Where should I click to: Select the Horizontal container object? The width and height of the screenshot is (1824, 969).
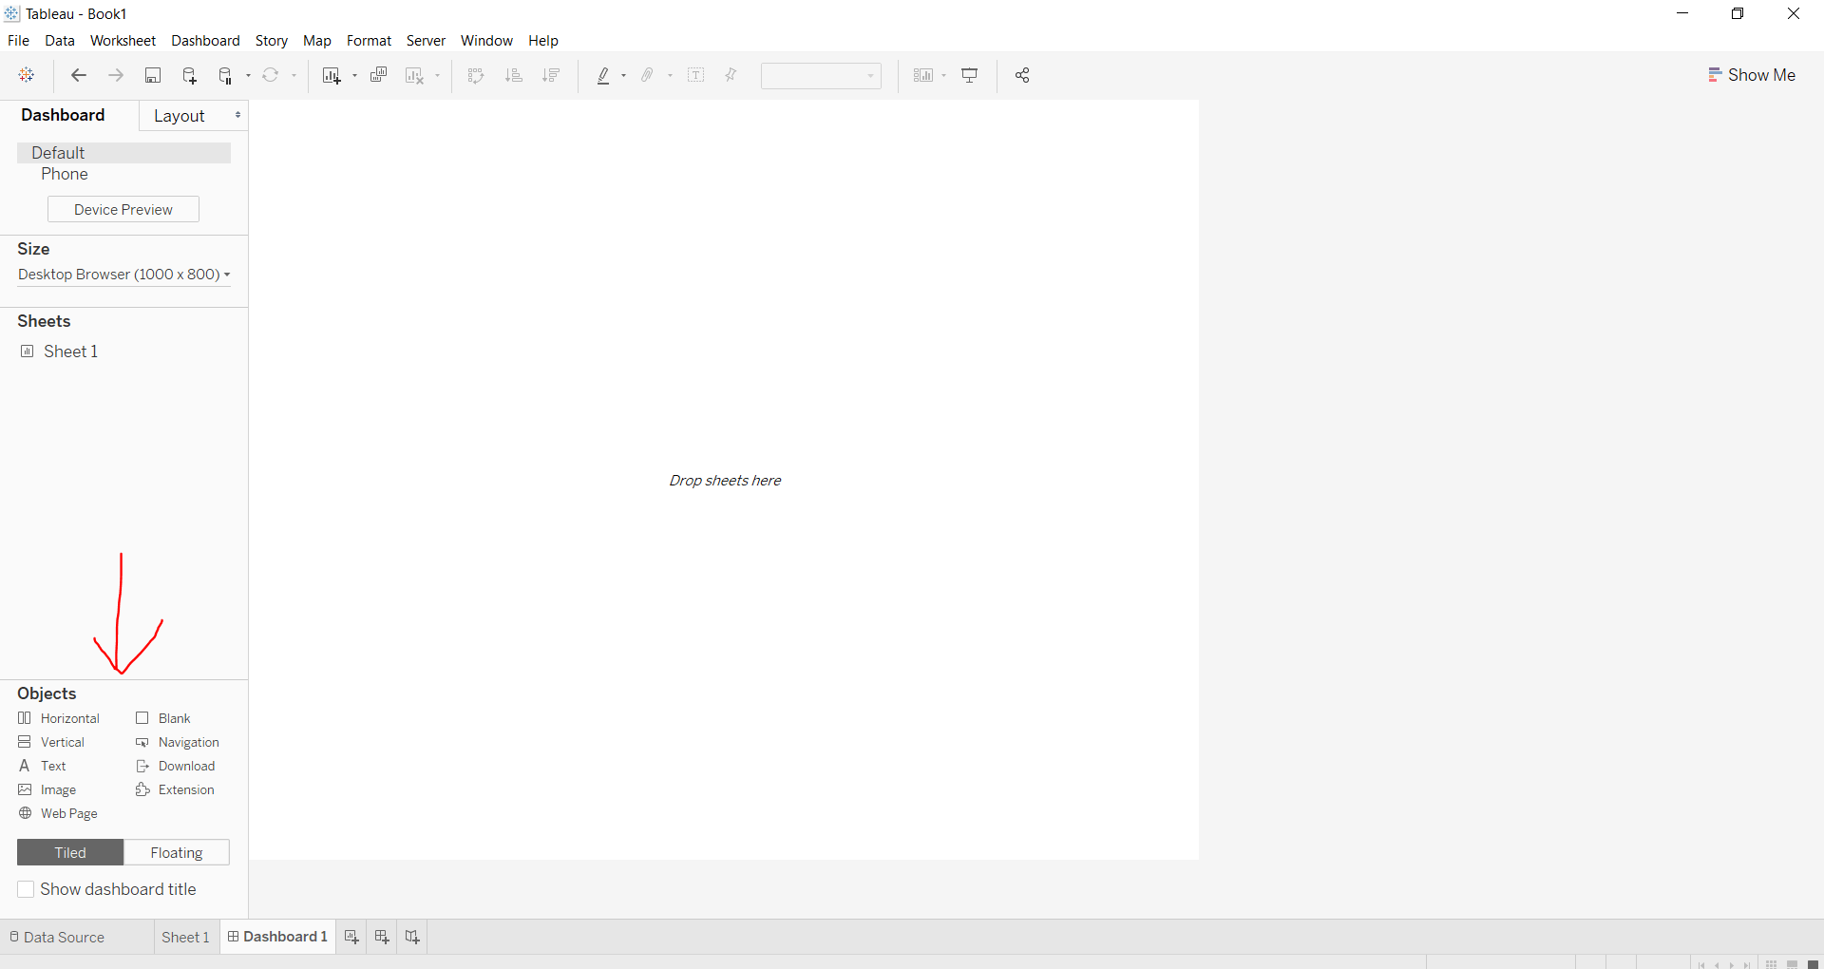pos(59,718)
